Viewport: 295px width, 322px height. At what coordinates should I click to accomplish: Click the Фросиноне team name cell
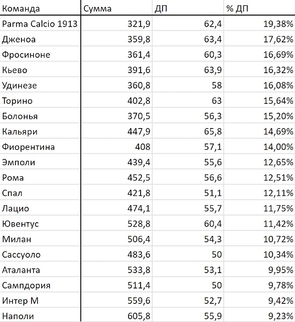(40, 55)
